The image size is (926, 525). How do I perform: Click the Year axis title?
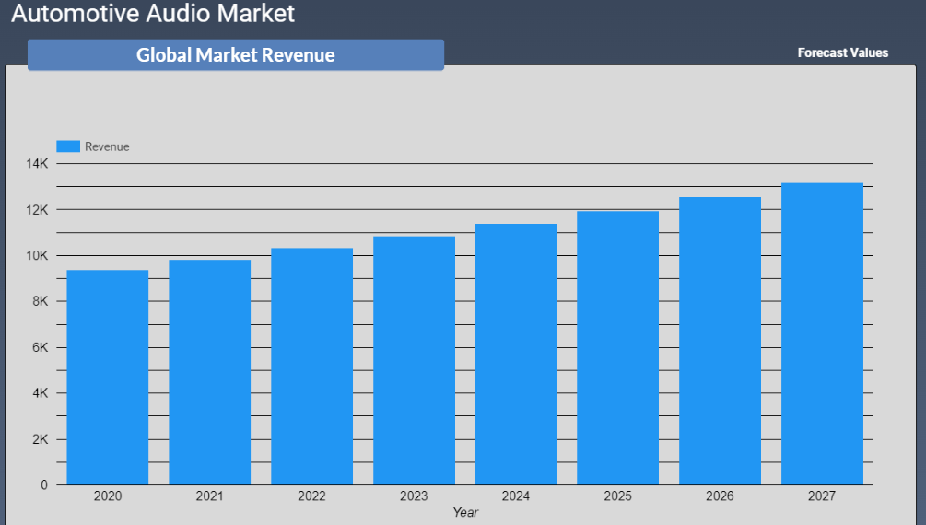[465, 512]
